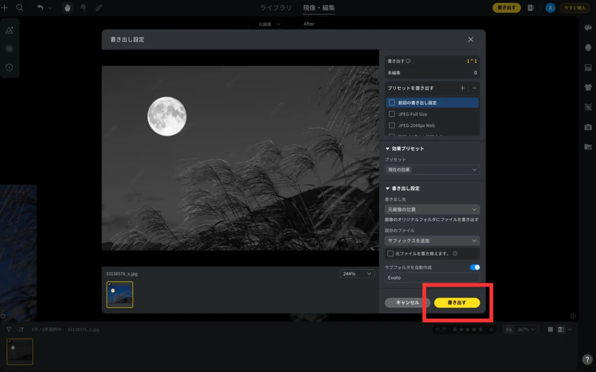Click the clothing shirt icon in right sidebar
The width and height of the screenshot is (596, 372).
pyautogui.click(x=588, y=87)
